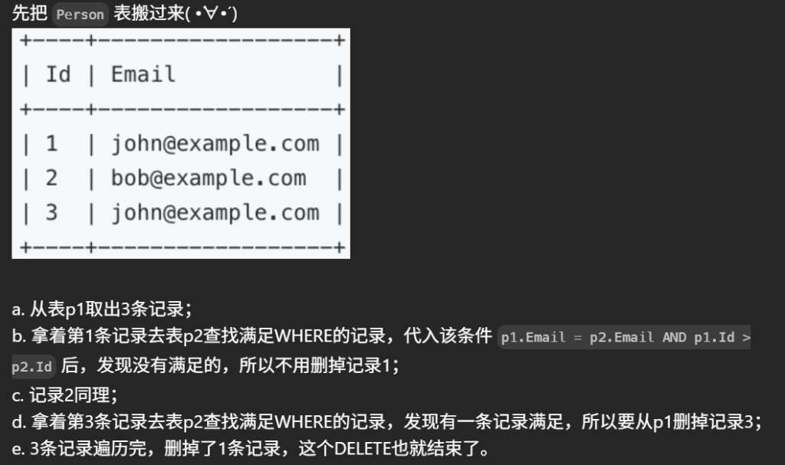Click the kaomoji face after 表搬过来

point(212,13)
